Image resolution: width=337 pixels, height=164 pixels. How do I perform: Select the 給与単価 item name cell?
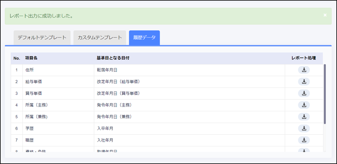click(33, 82)
